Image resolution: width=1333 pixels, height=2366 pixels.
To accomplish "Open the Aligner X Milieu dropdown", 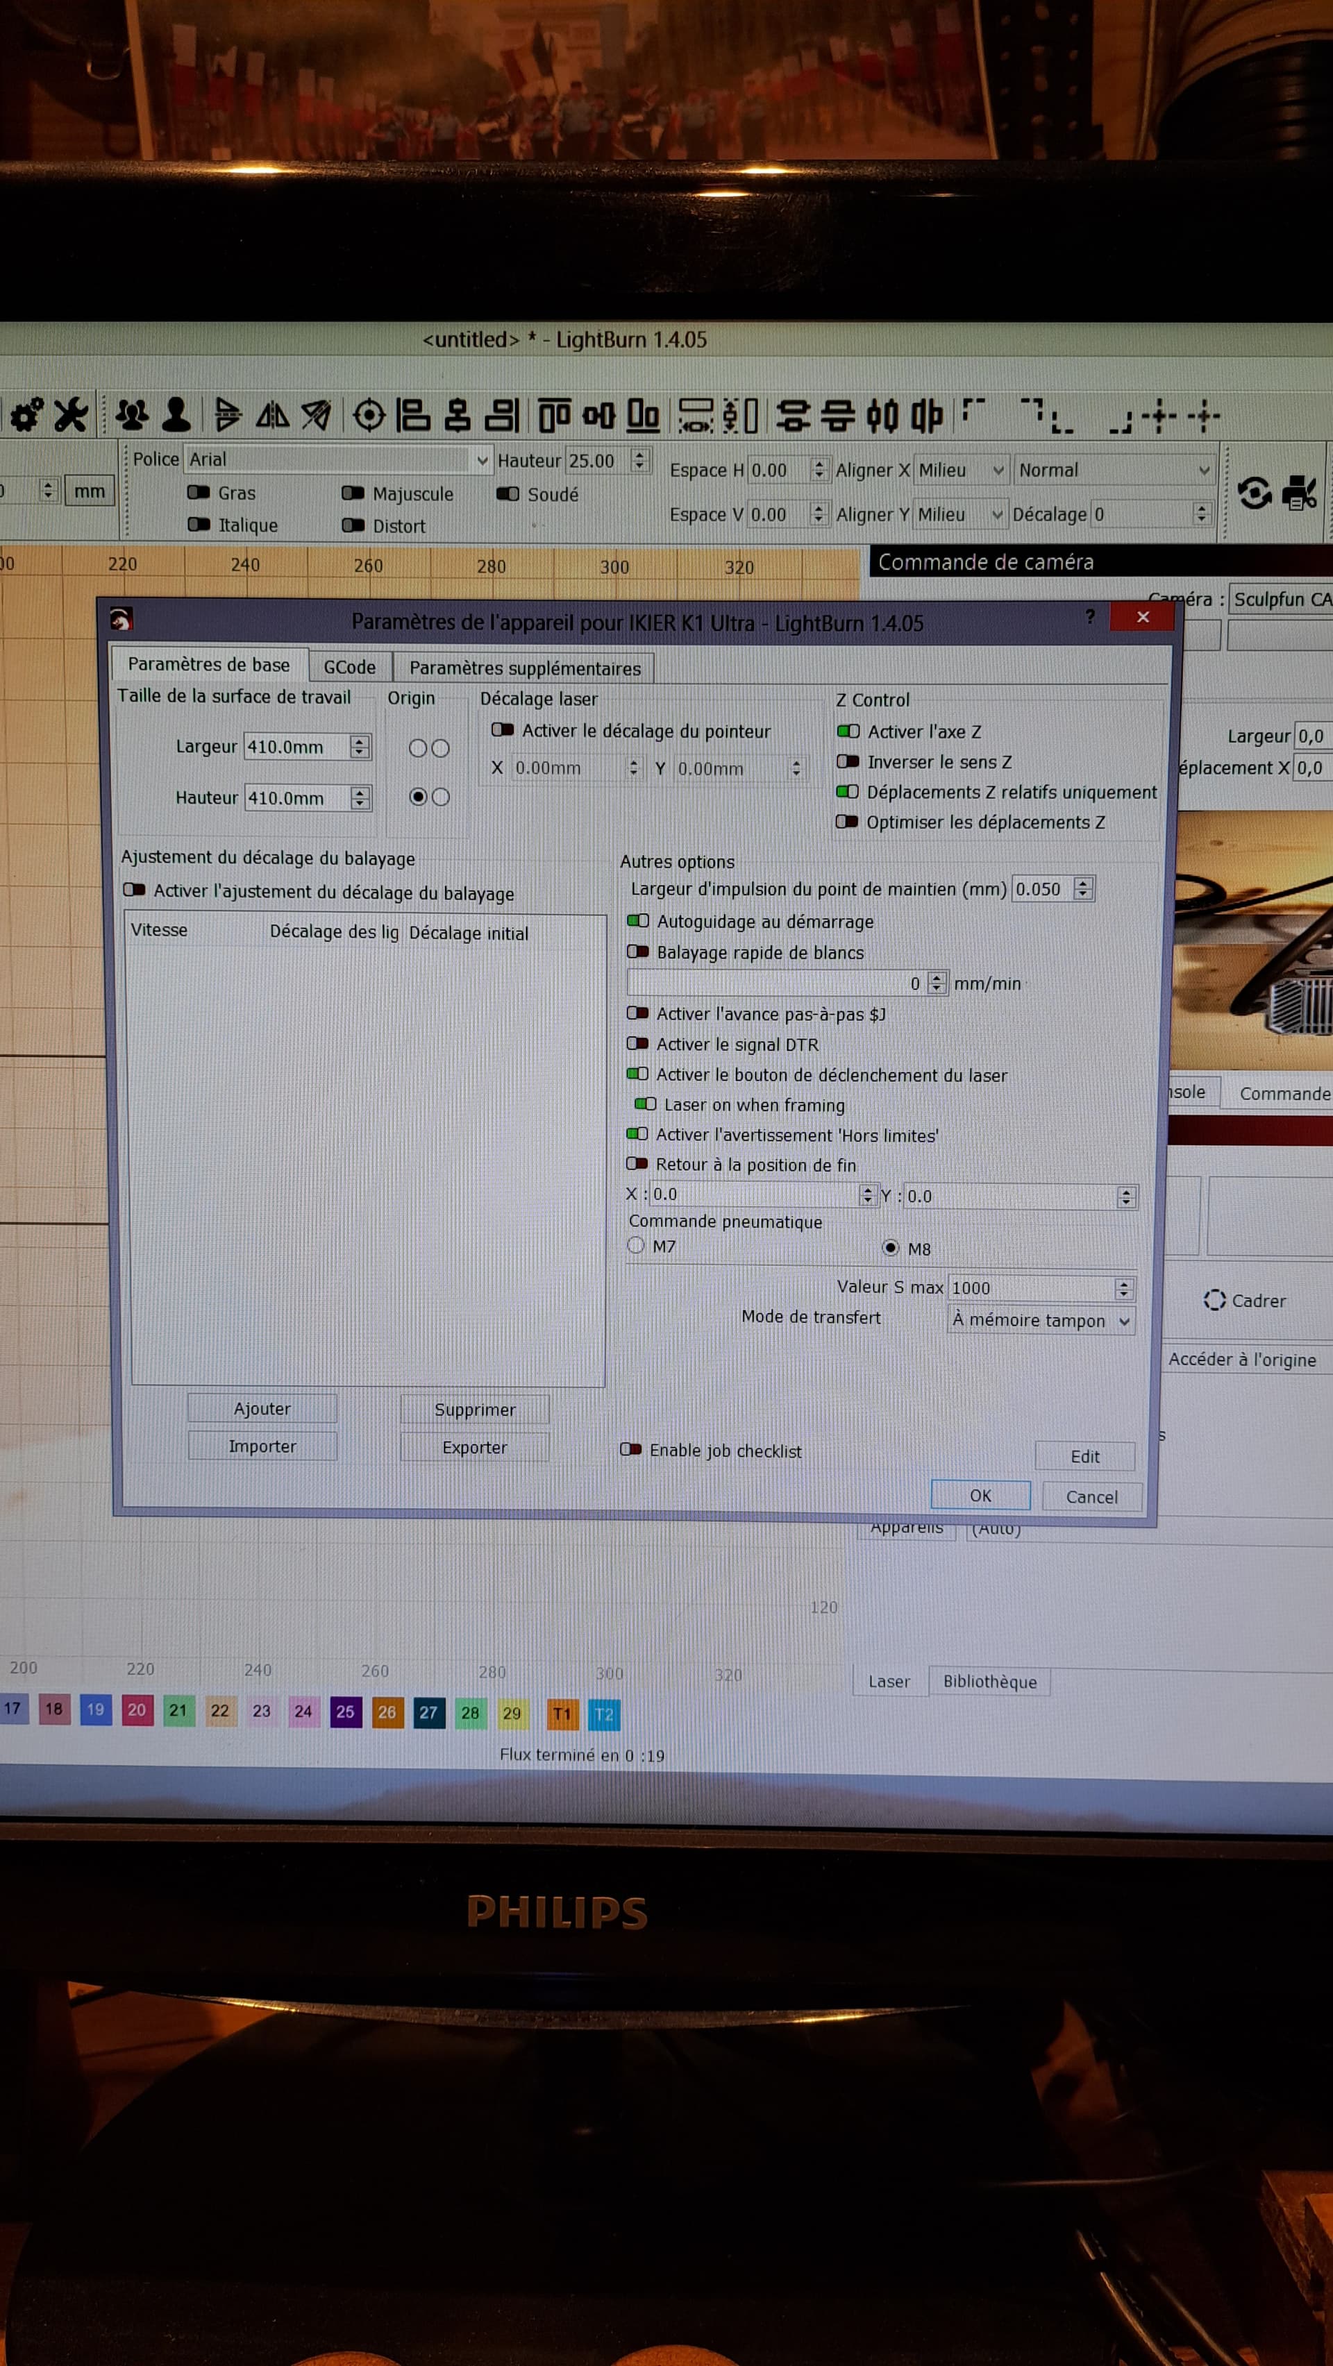I will click(x=962, y=471).
